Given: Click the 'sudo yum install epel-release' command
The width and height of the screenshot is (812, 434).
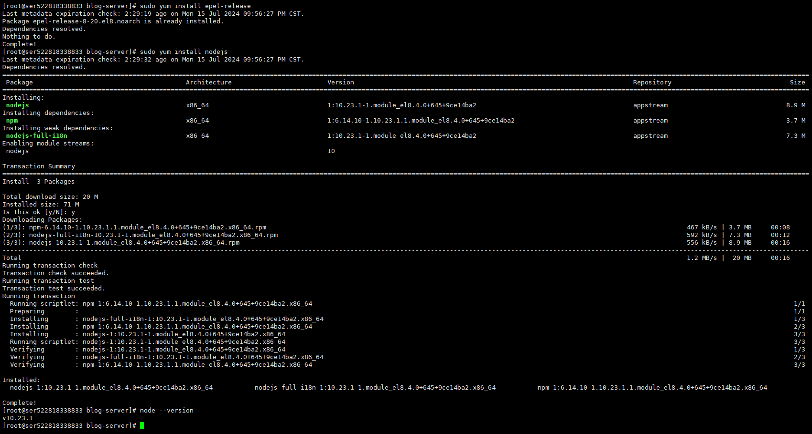Looking at the screenshot, I should click(x=195, y=6).
